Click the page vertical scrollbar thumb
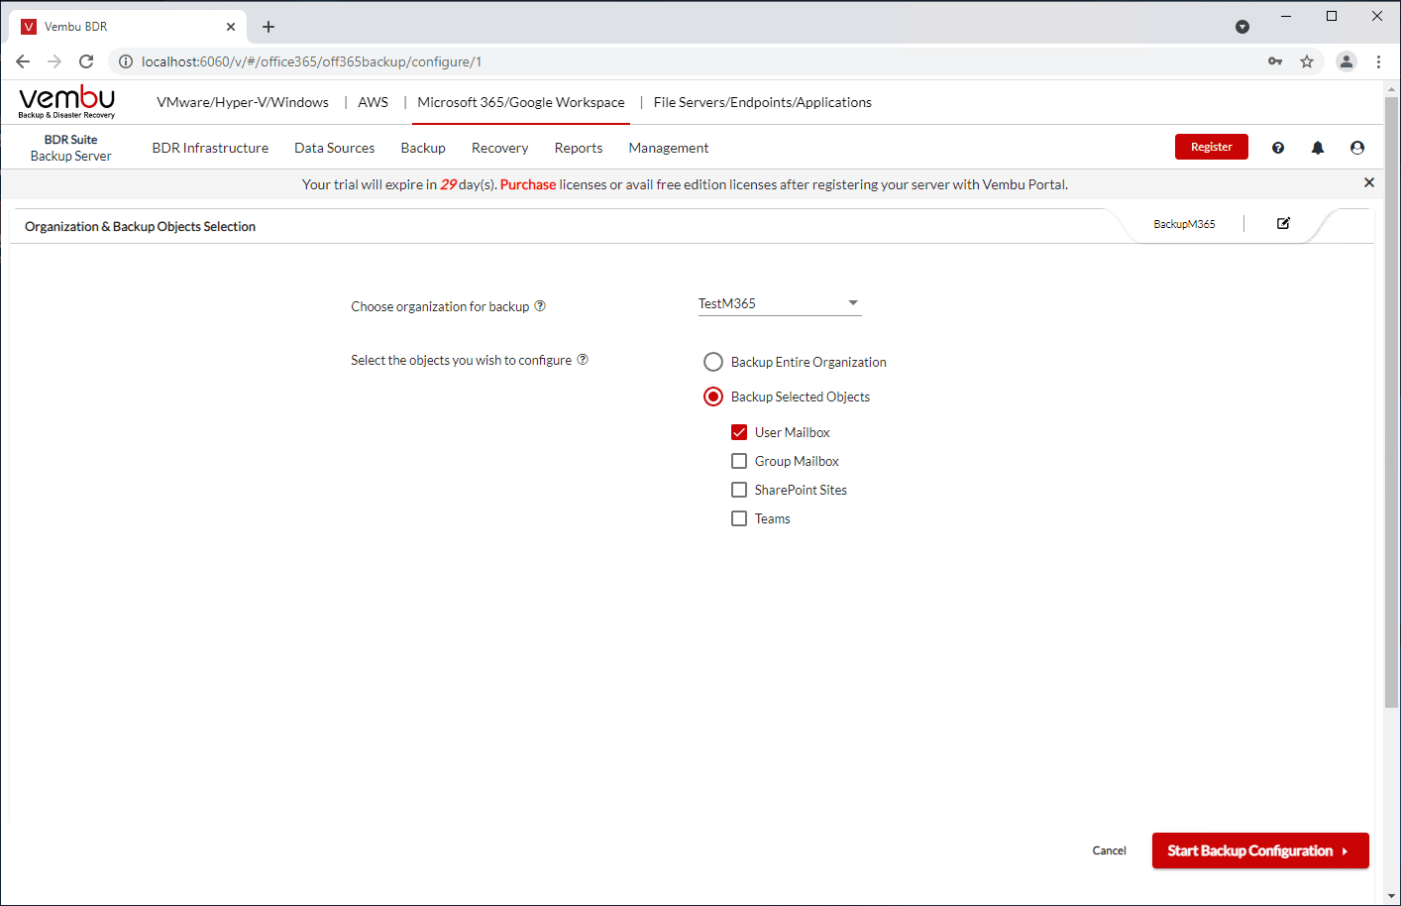This screenshot has height=906, width=1401. click(x=1391, y=401)
